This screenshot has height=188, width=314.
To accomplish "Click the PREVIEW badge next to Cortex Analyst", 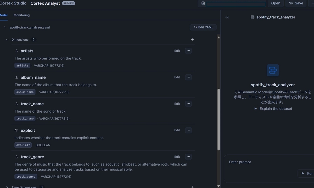I will (69, 3).
